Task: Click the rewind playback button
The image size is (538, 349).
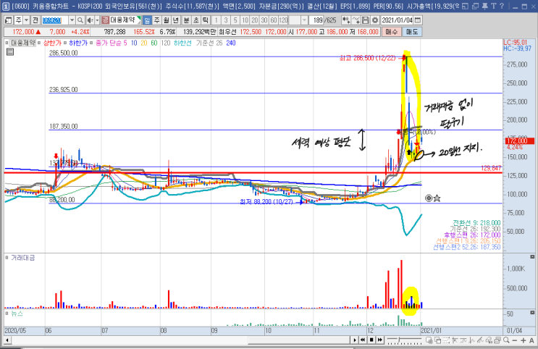Action: tap(363, 340)
